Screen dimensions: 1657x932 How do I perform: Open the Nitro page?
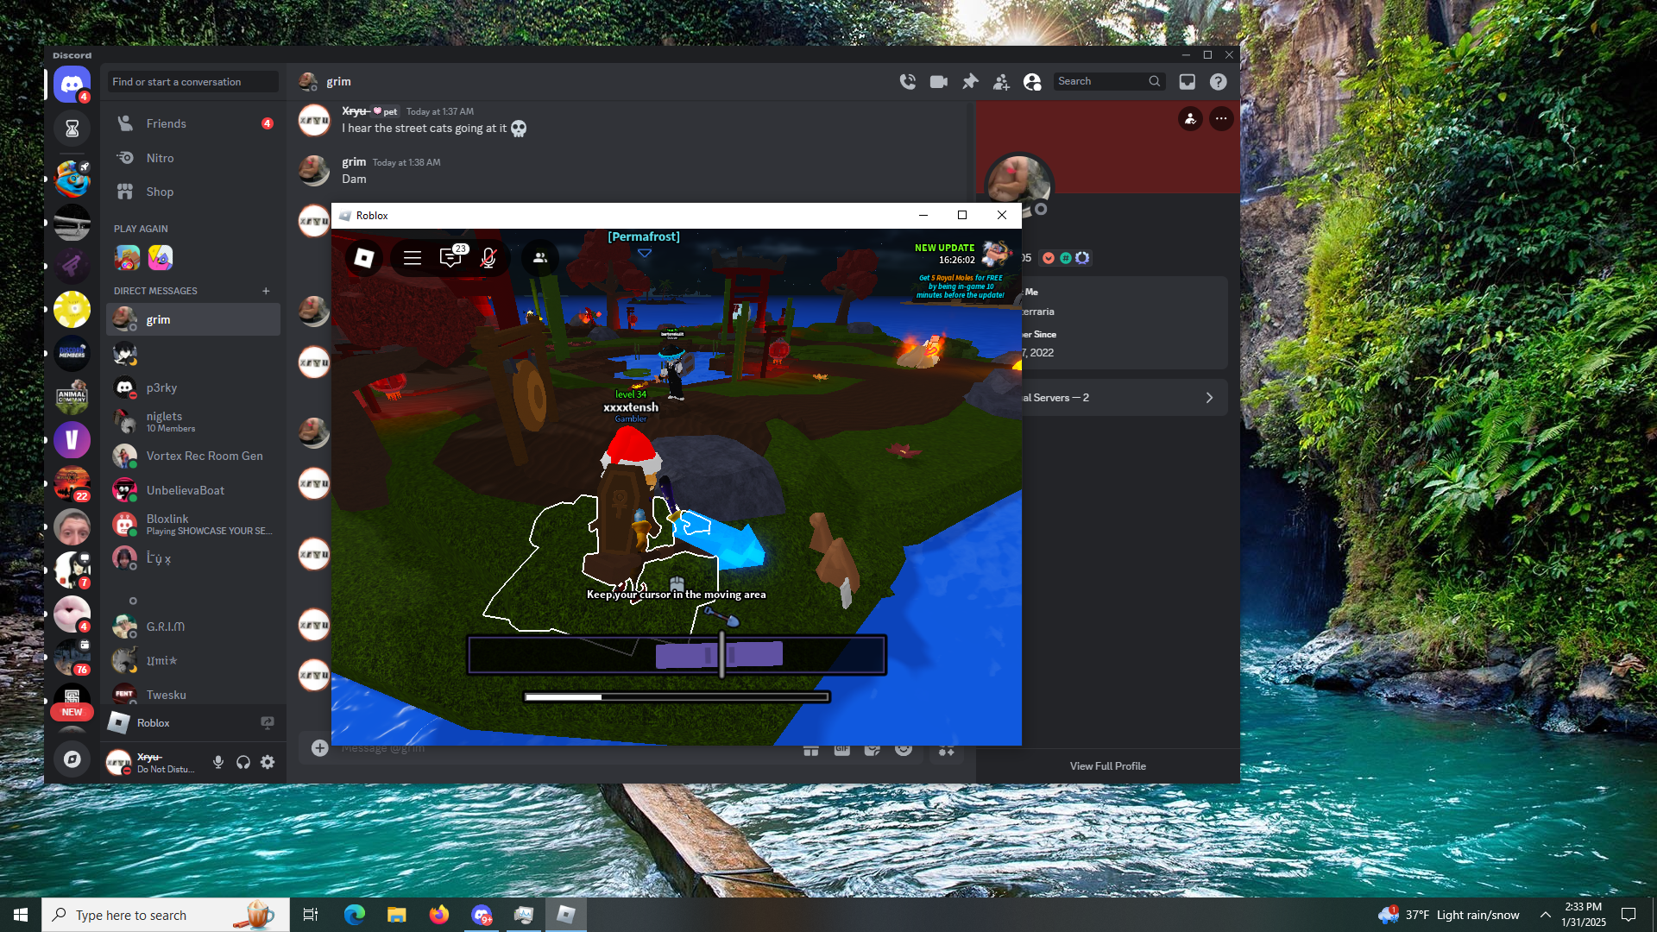pos(160,158)
